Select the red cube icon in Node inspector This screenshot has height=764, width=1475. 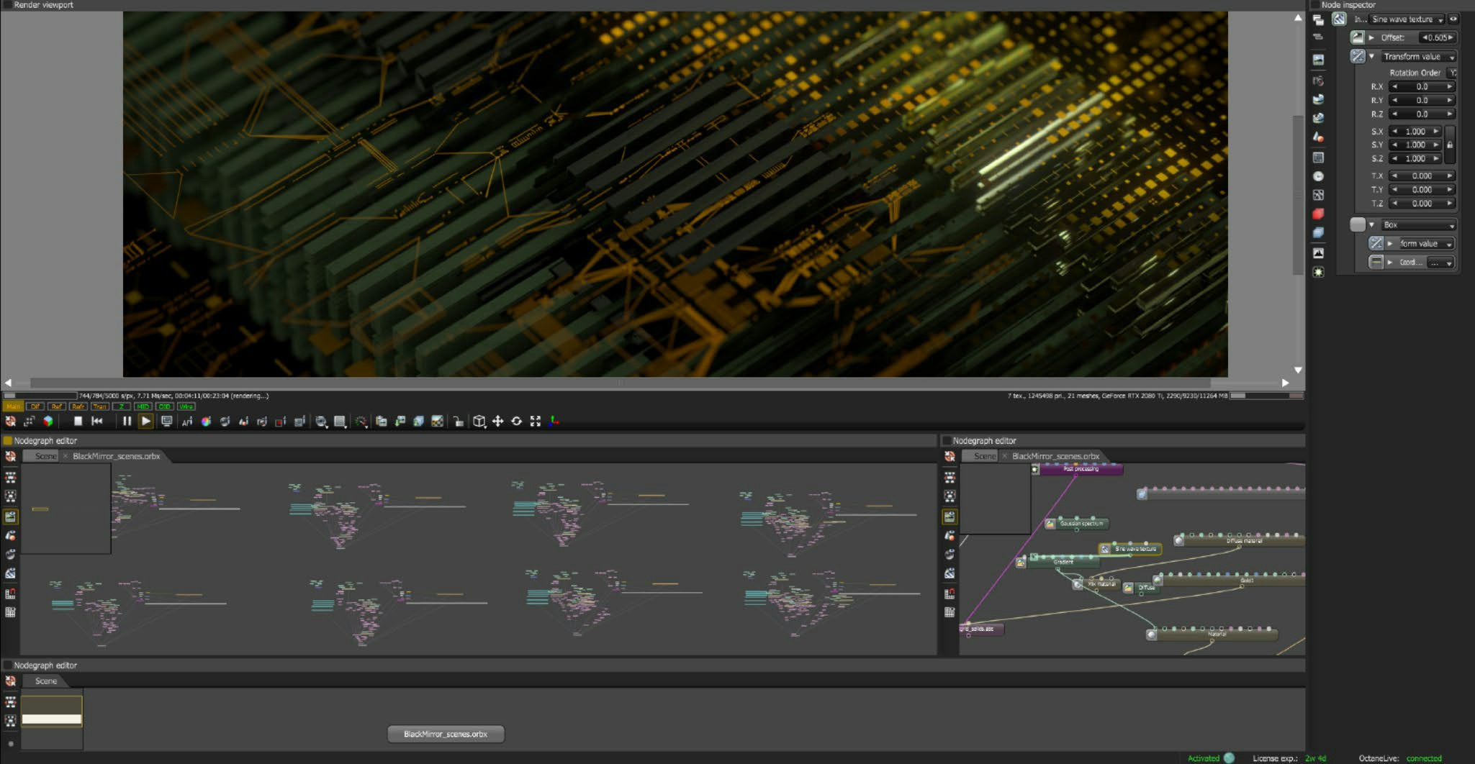pyautogui.click(x=1318, y=214)
